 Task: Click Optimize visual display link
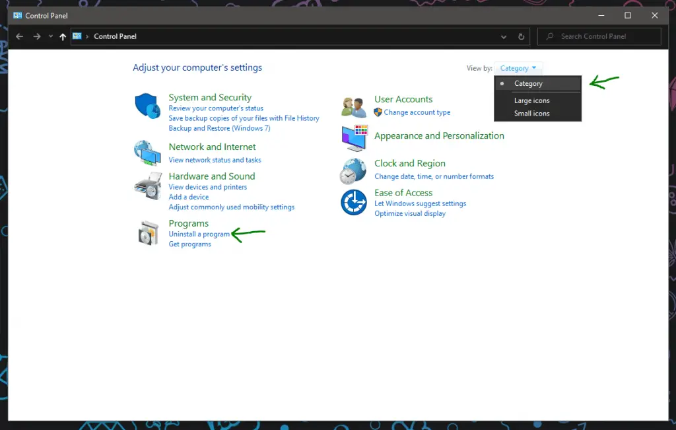click(x=410, y=213)
